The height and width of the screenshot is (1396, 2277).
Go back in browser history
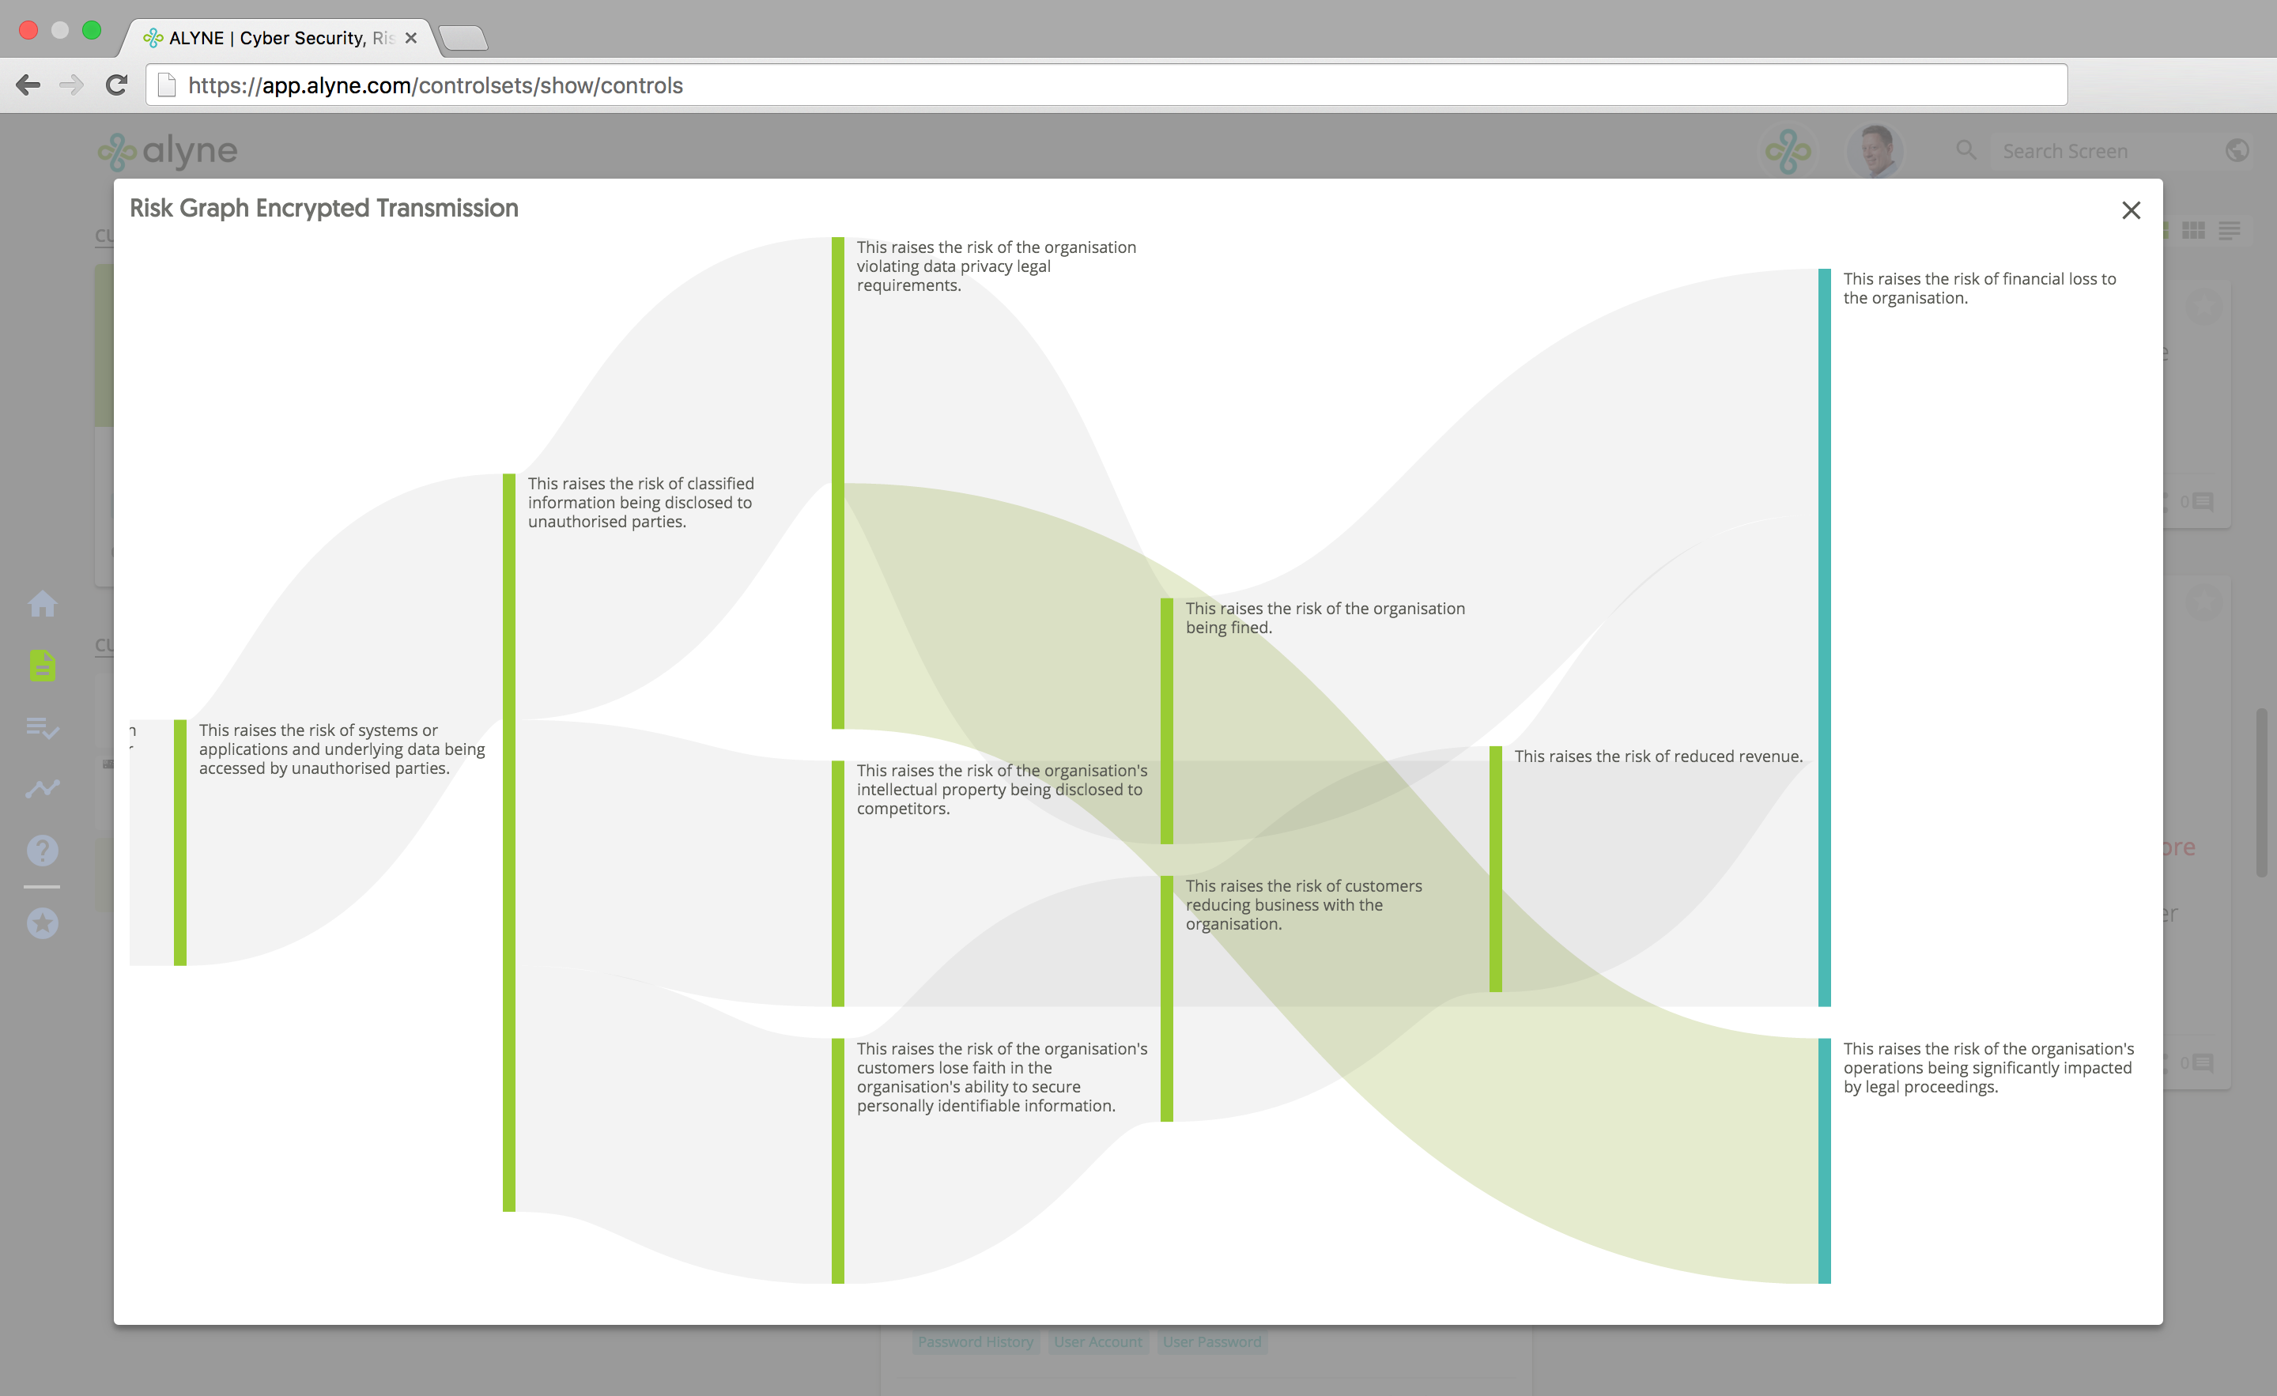point(28,86)
